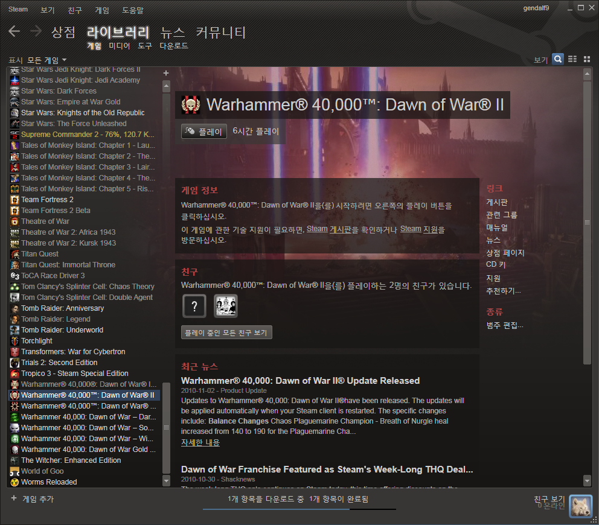Click the Team Fortress 2 game icon
This screenshot has width=599, height=525.
[x=14, y=200]
